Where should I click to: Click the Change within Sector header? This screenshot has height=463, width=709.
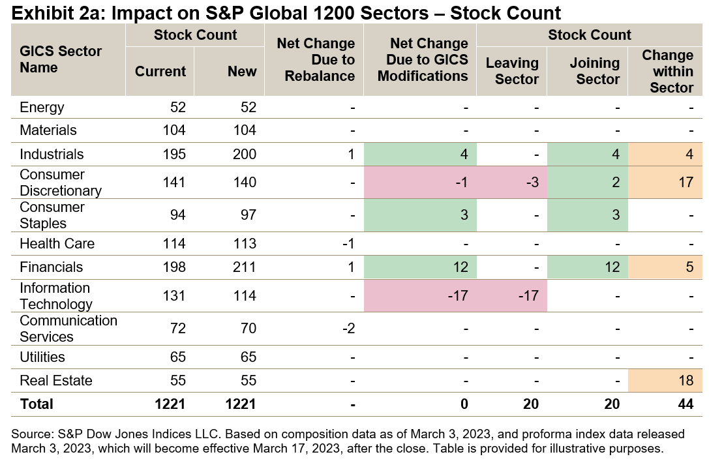[667, 71]
